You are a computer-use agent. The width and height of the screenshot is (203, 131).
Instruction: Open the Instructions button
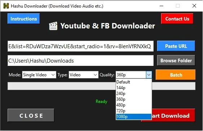point(24,19)
